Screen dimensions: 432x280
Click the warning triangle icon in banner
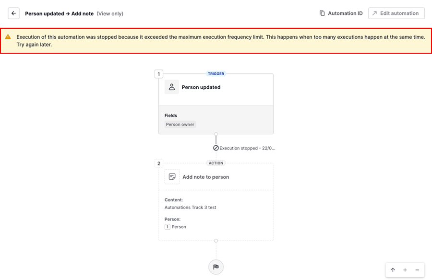tap(8, 37)
